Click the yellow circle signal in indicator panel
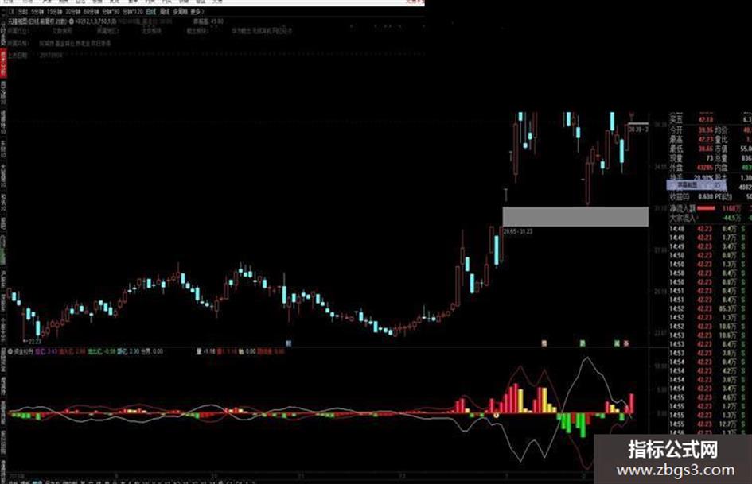 [x=497, y=415]
